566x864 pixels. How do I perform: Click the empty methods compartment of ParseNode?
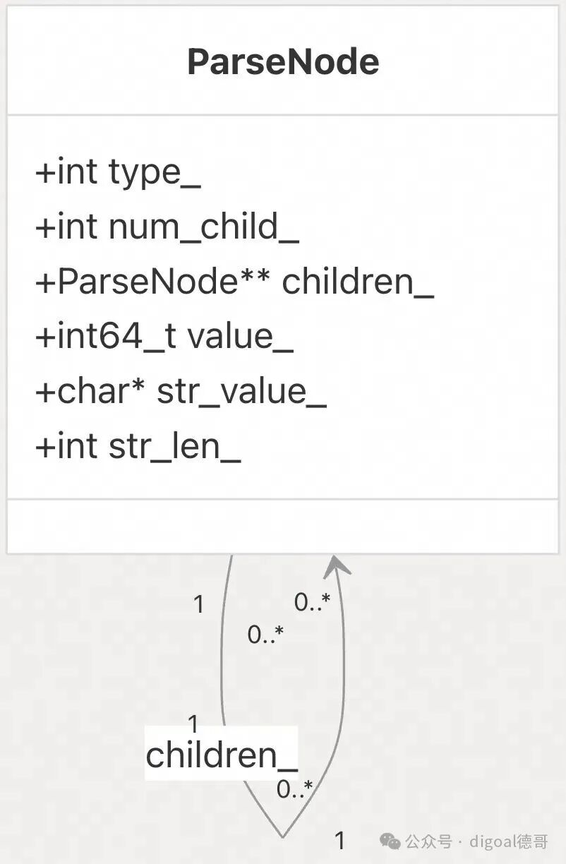(282, 526)
